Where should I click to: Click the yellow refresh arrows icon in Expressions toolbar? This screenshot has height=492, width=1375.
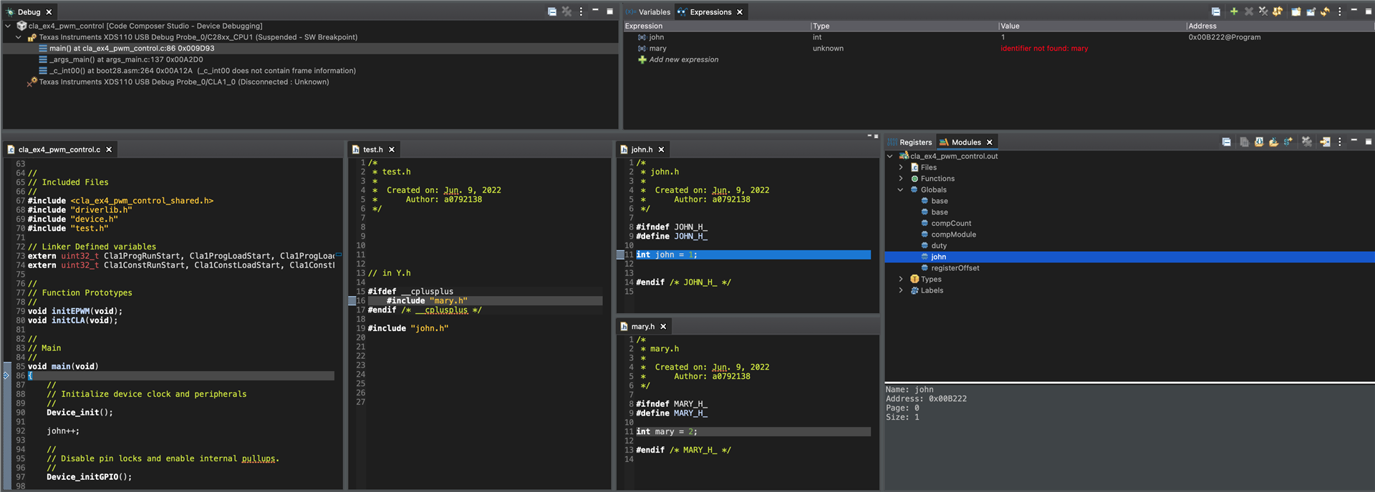tap(1325, 11)
